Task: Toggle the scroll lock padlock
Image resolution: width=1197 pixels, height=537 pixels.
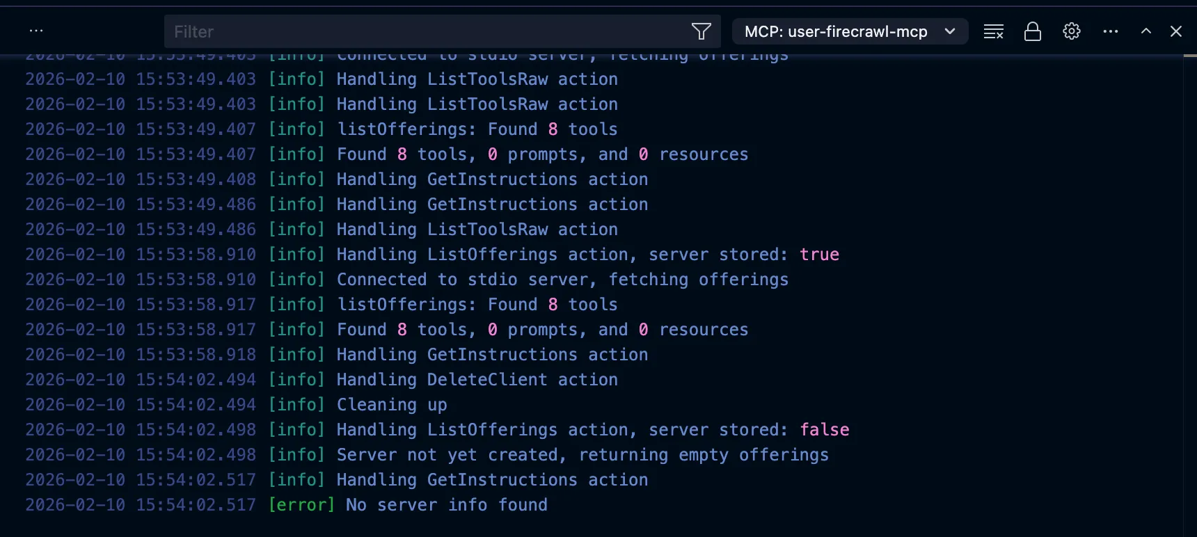Action: pyautogui.click(x=1033, y=31)
